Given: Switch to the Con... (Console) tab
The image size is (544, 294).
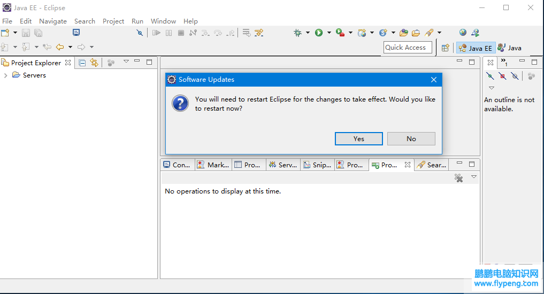Looking at the screenshot, I should coord(177,165).
